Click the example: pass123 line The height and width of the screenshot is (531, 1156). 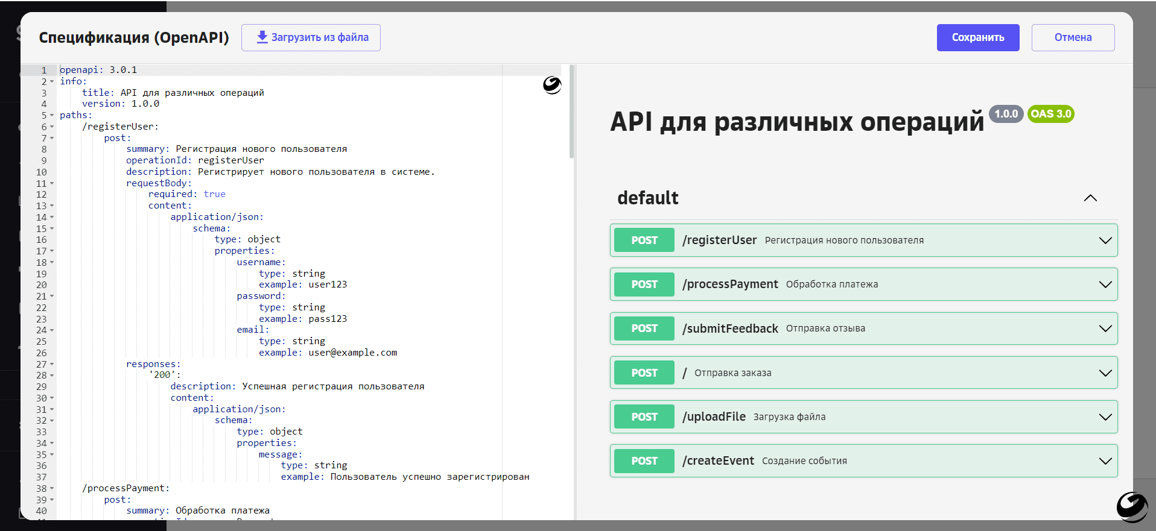[303, 319]
